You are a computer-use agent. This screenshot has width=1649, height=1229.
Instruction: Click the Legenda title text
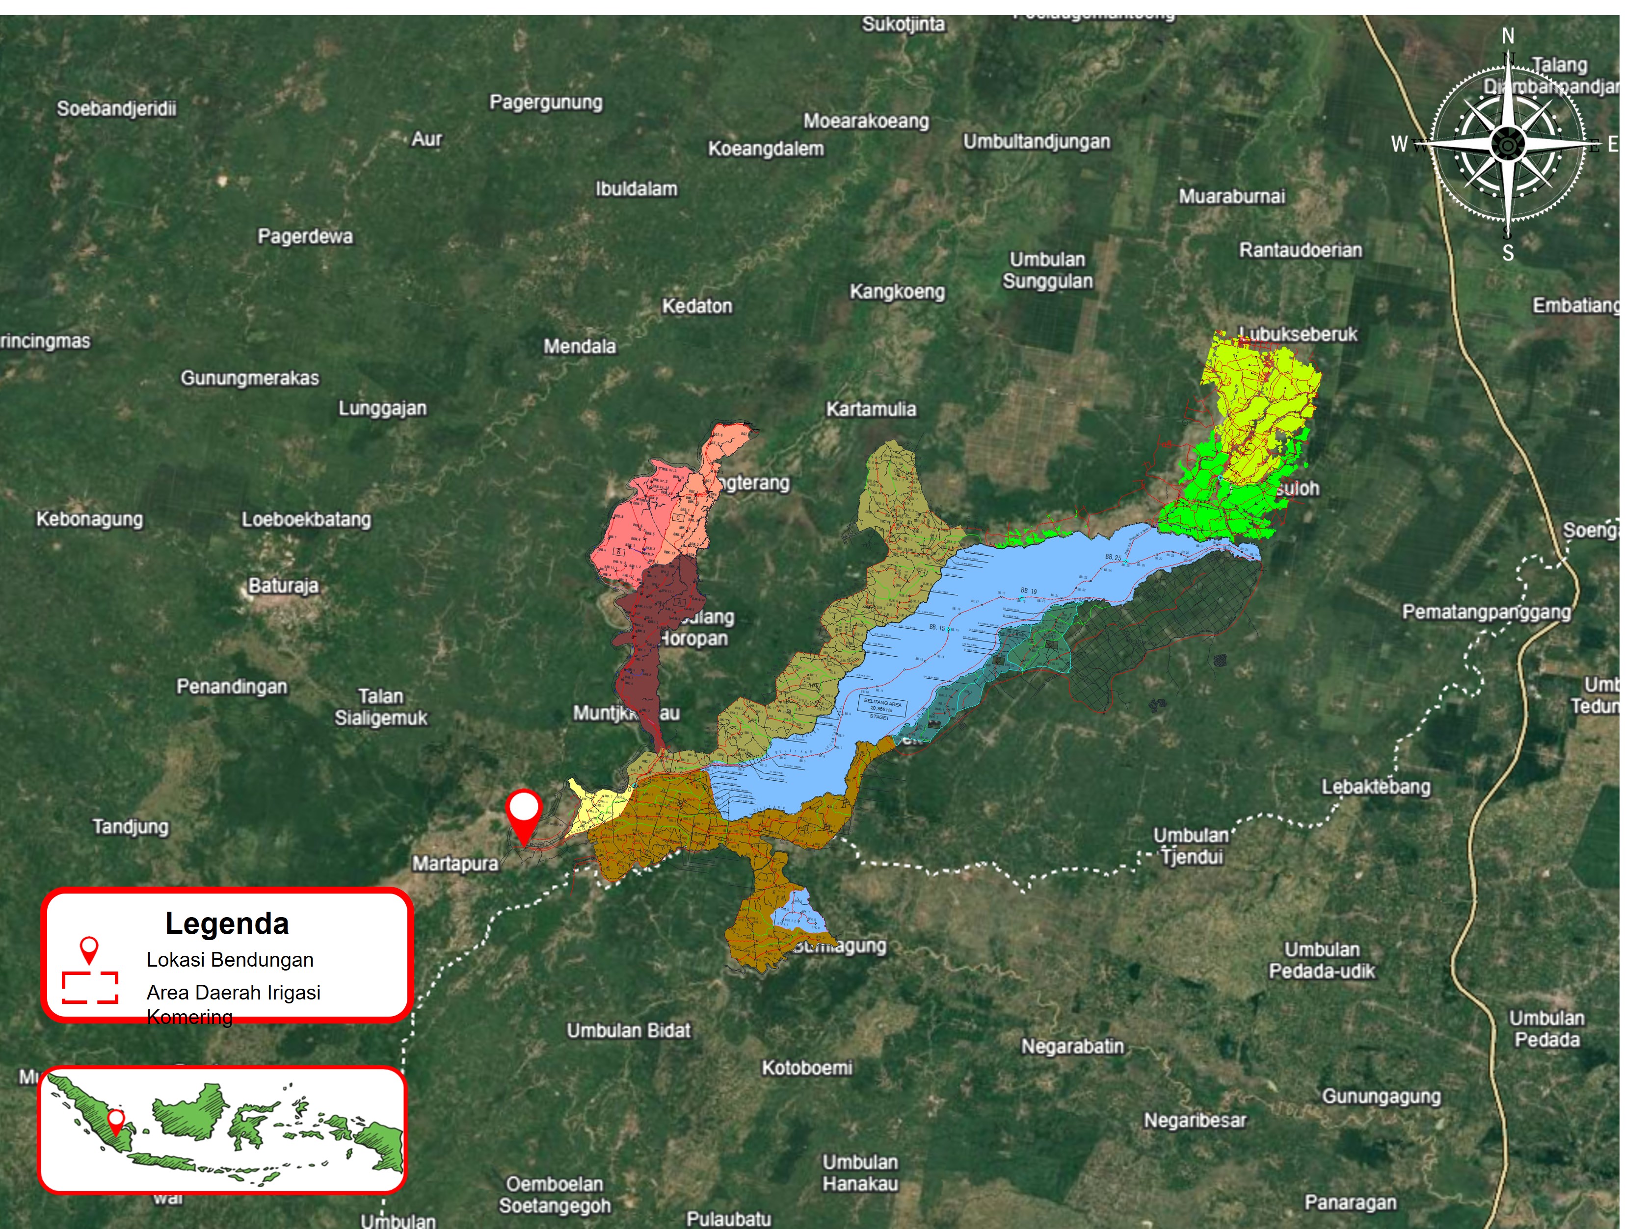(227, 924)
